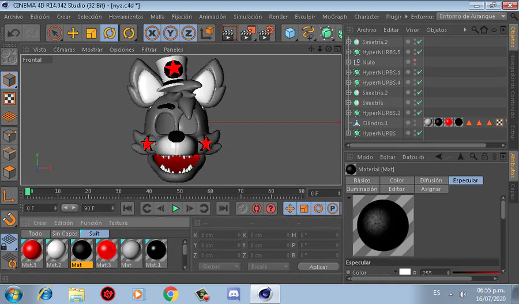The height and width of the screenshot is (304, 519).
Task: Click the white specular Color swatch
Action: (405, 272)
